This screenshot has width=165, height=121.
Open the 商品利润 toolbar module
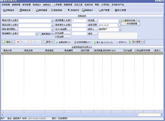57,10
